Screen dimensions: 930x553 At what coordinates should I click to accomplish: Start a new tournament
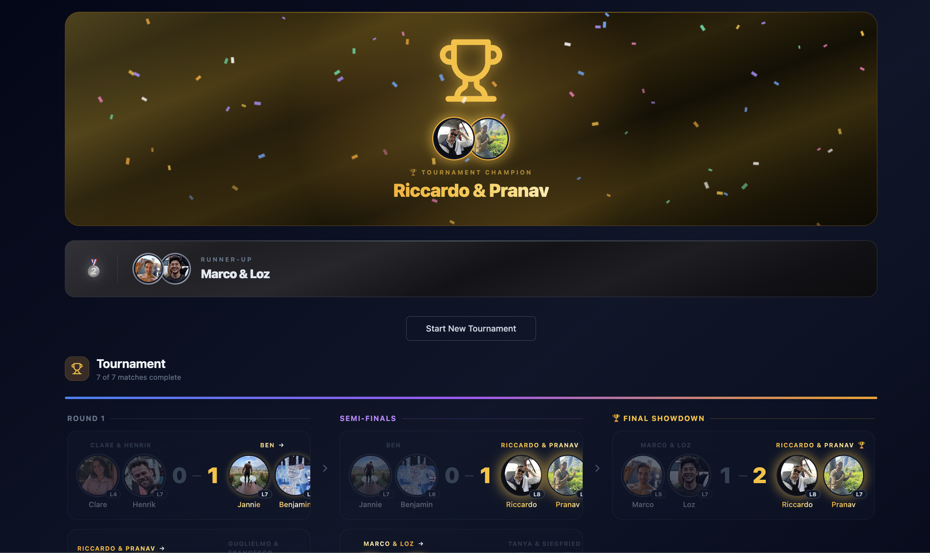coord(471,329)
